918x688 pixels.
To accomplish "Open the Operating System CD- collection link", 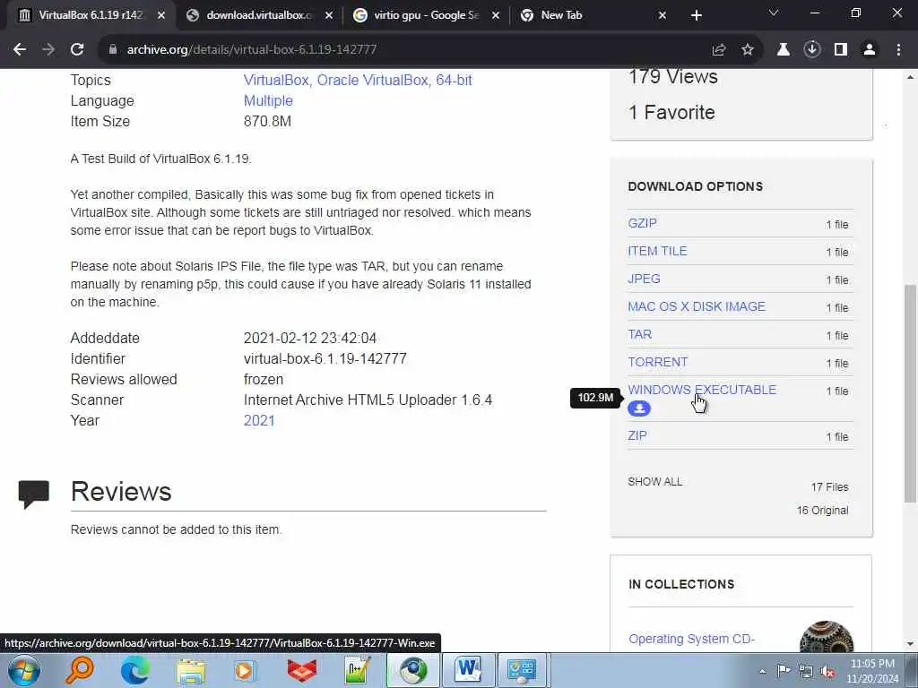I will click(x=691, y=639).
